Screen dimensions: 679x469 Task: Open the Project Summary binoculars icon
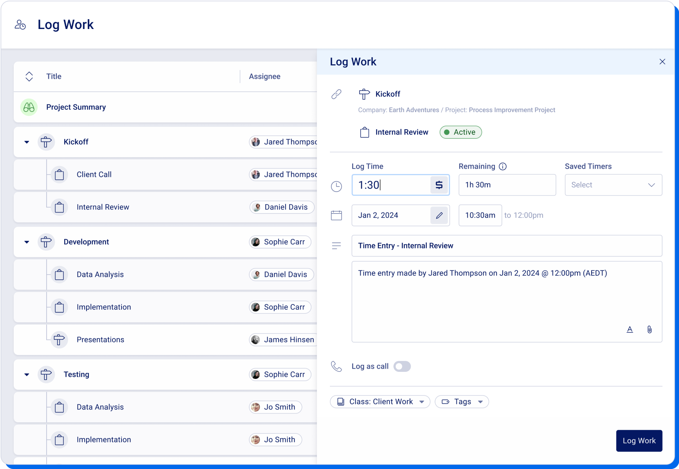[x=29, y=107]
